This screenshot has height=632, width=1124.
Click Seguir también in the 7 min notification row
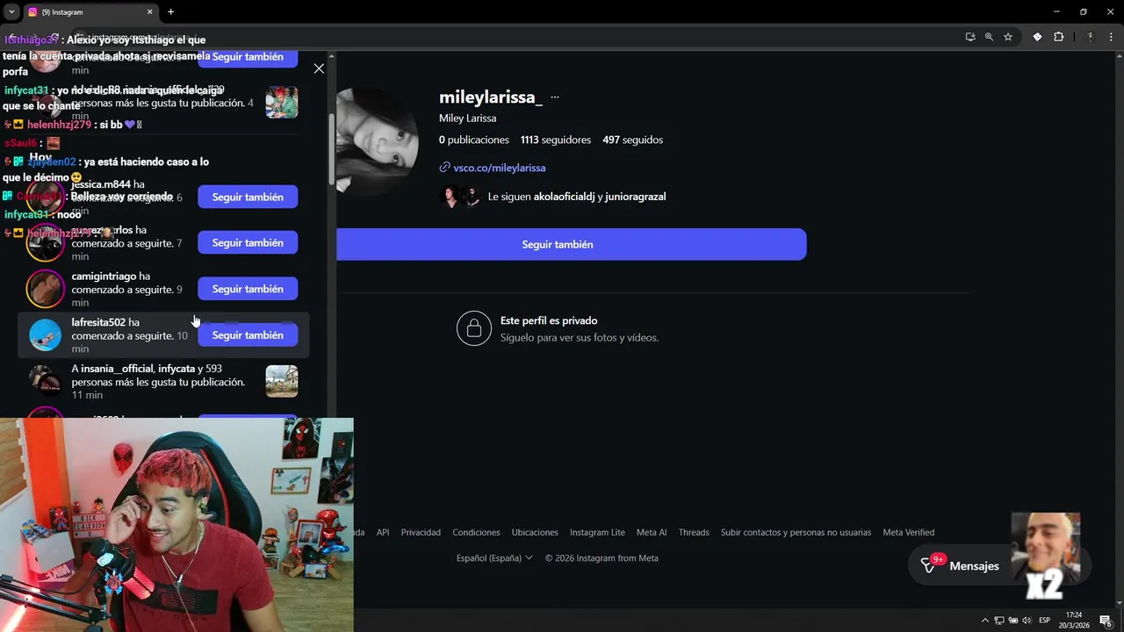[x=248, y=242]
